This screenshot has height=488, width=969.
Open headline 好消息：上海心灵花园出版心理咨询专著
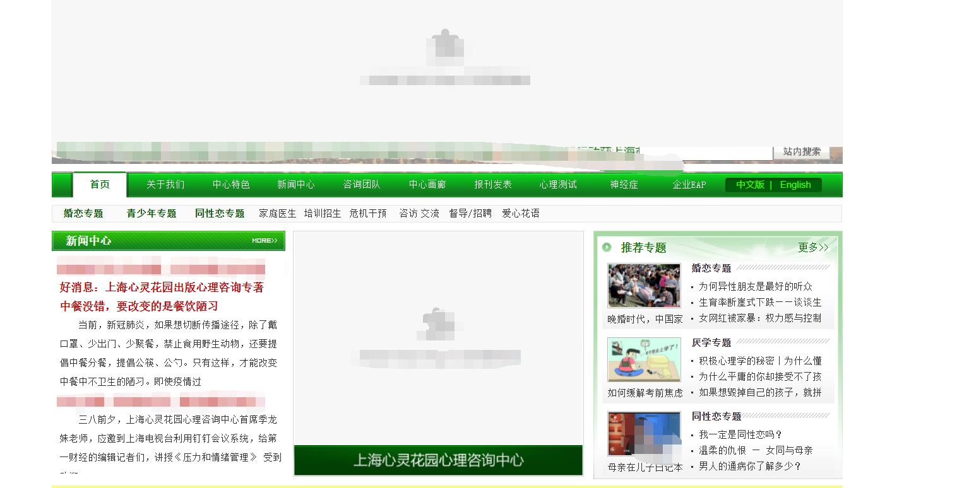click(x=162, y=288)
